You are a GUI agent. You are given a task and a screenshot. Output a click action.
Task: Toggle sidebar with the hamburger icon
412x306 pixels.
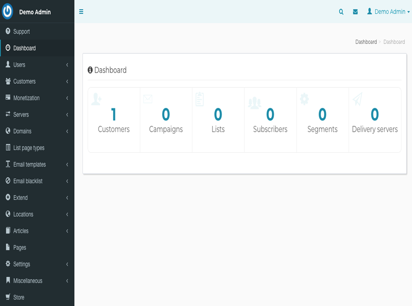81,12
